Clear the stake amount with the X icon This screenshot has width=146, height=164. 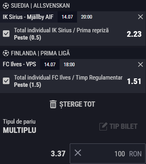point(78,153)
